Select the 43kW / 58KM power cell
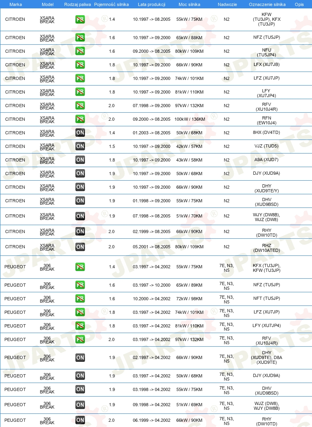312x427 pixels. [x=189, y=160]
